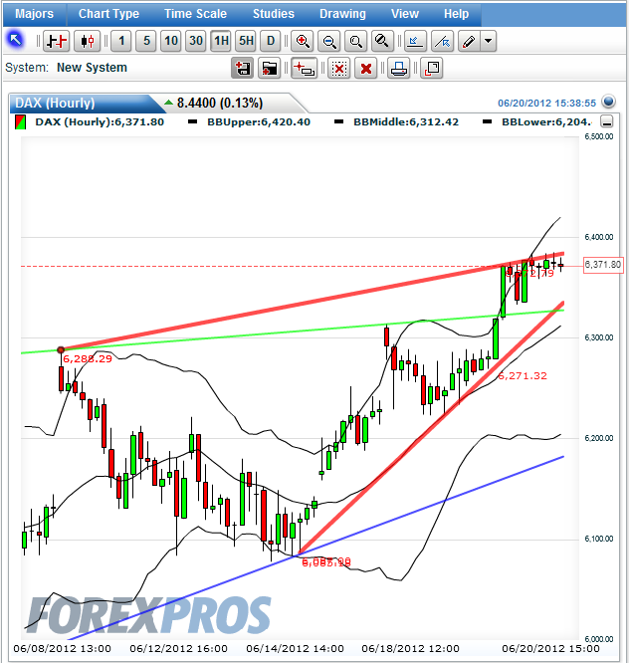Image resolution: width=629 pixels, height=663 pixels.
Task: Open the Majors menu
Action: [34, 14]
